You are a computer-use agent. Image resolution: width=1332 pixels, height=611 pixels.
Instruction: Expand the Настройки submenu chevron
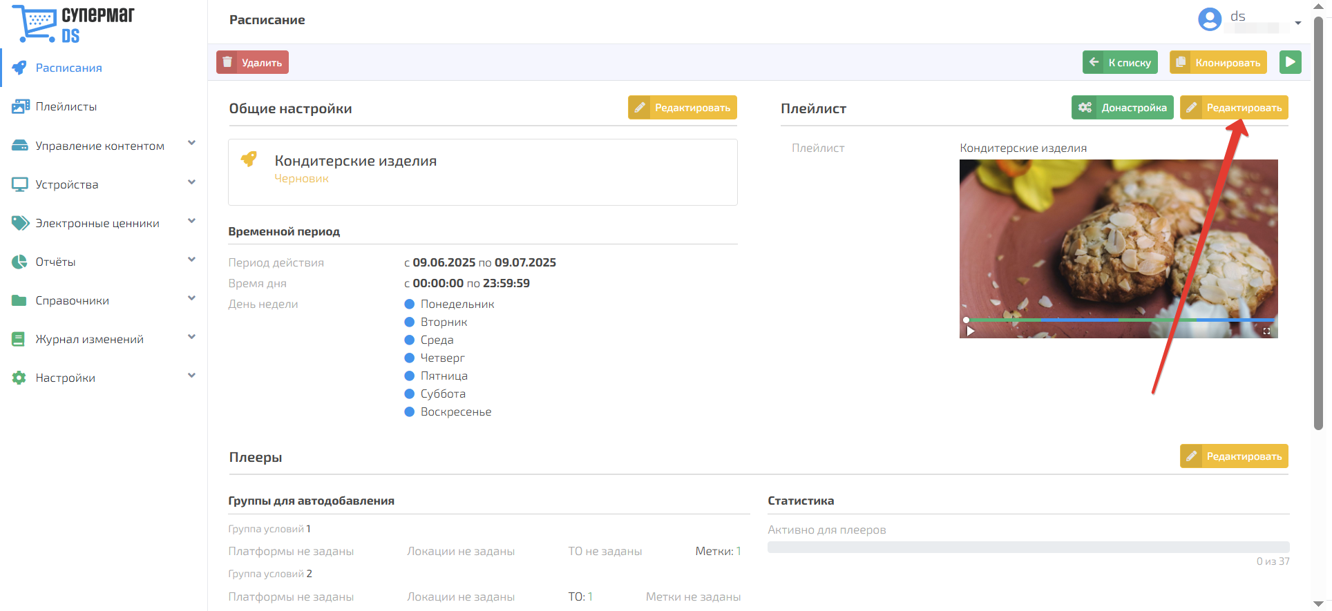click(x=192, y=375)
